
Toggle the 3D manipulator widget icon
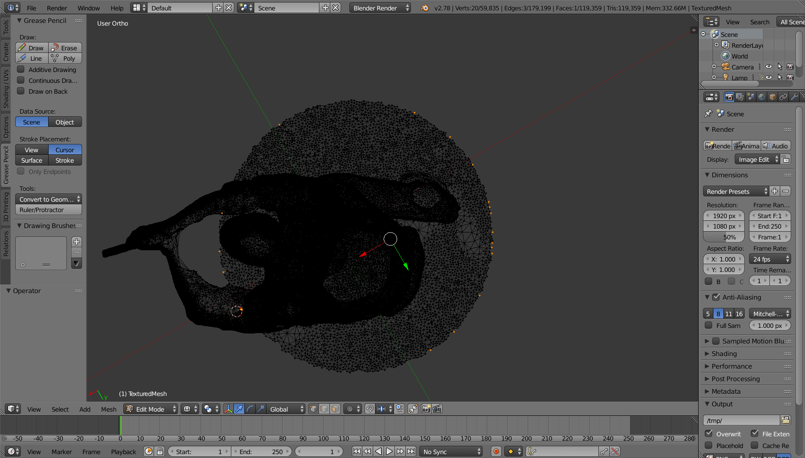point(228,409)
